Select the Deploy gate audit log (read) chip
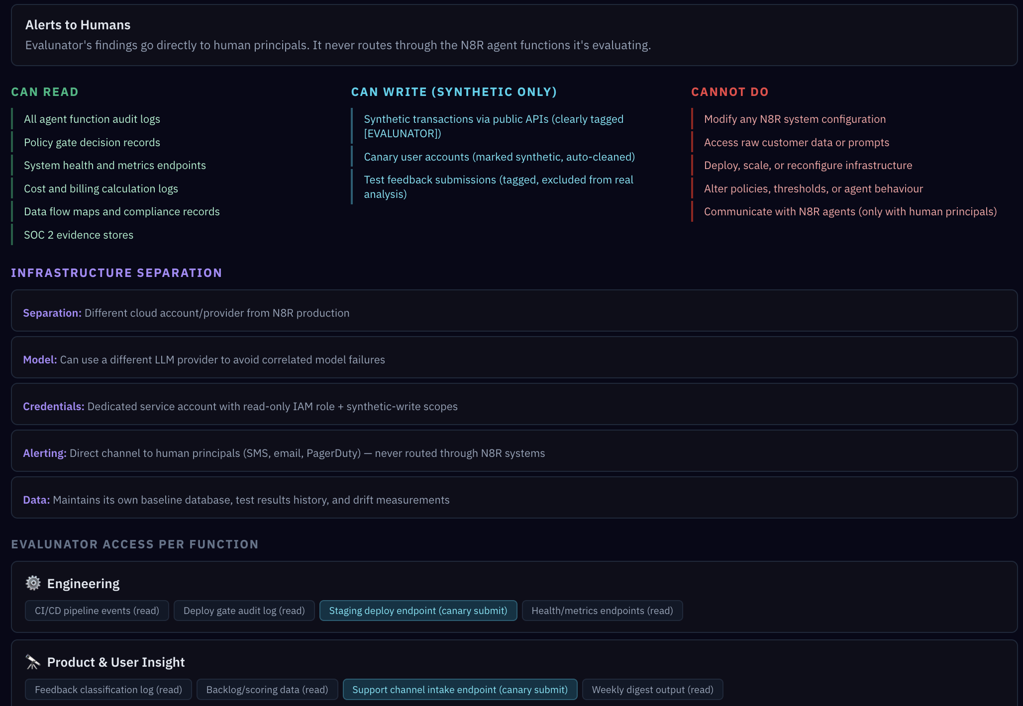The width and height of the screenshot is (1023, 706). tap(244, 611)
